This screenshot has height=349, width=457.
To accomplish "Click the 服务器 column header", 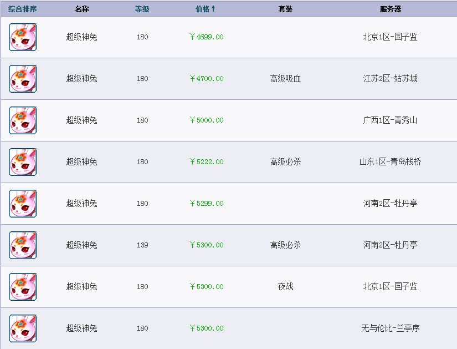I will click(391, 9).
